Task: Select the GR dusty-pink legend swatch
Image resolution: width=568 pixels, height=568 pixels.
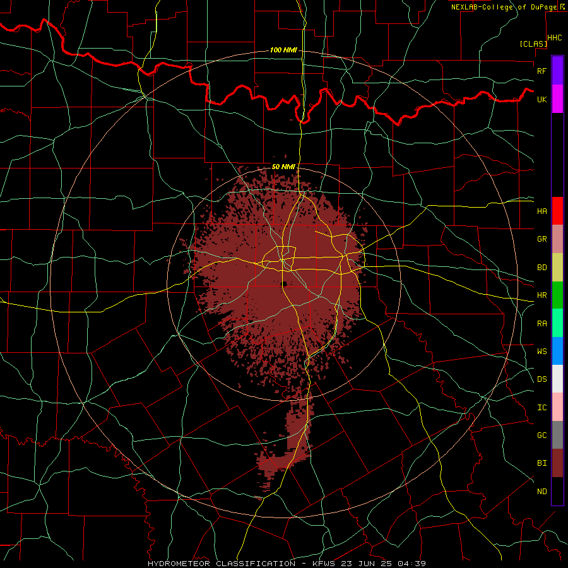Action: coord(557,239)
